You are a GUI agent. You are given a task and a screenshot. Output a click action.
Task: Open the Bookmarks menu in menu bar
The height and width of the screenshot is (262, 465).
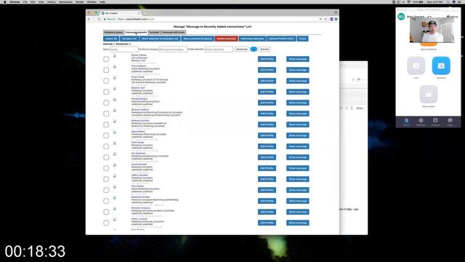(65, 1)
